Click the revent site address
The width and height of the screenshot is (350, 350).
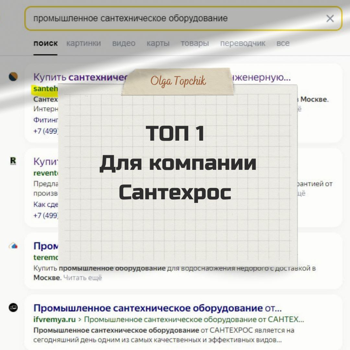tap(46, 173)
